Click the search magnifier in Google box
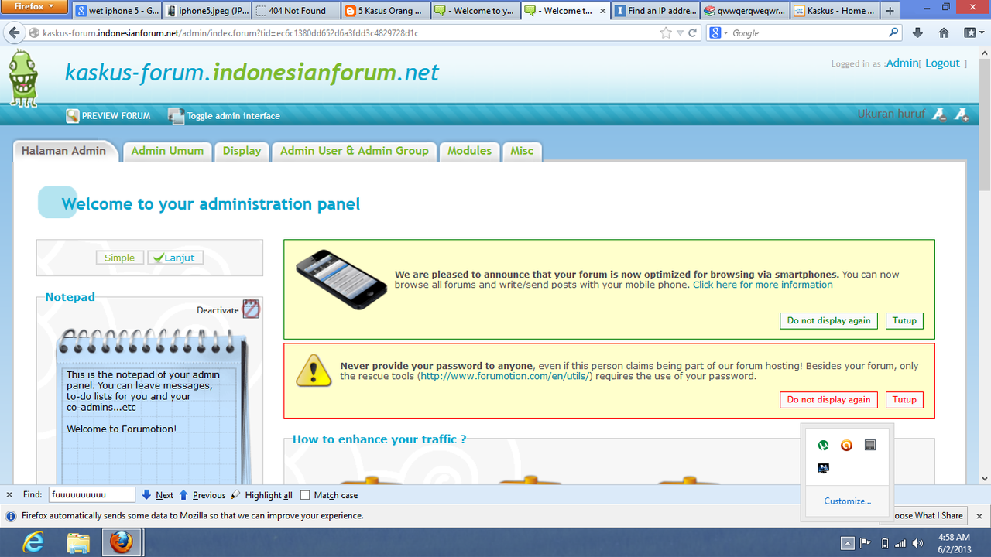The width and height of the screenshot is (991, 557). pos(894,32)
